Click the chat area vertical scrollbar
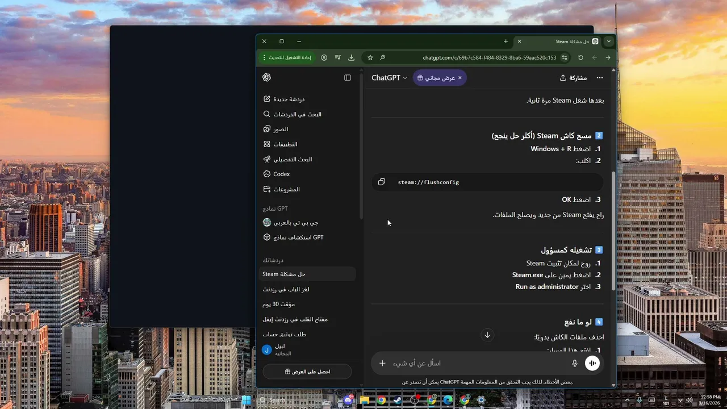The image size is (727, 409). 613,231
